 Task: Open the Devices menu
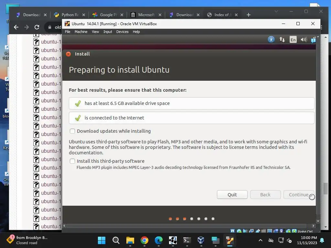(123, 32)
